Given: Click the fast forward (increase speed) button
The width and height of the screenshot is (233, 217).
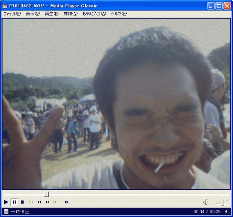Looking at the screenshot, I should (x=48, y=202).
